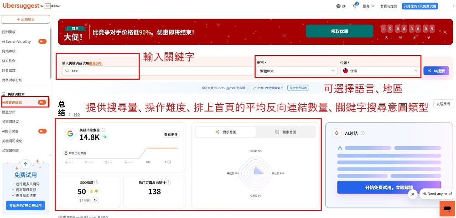Expand the 服务 menu

(368, 6)
